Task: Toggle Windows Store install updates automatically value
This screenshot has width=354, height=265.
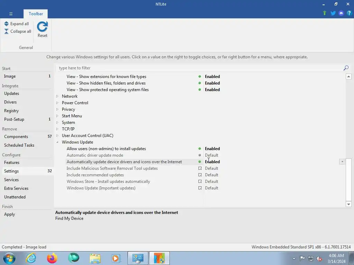Action: tap(211, 181)
